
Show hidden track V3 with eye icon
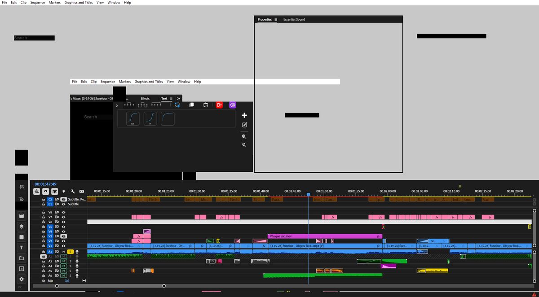tap(64, 236)
